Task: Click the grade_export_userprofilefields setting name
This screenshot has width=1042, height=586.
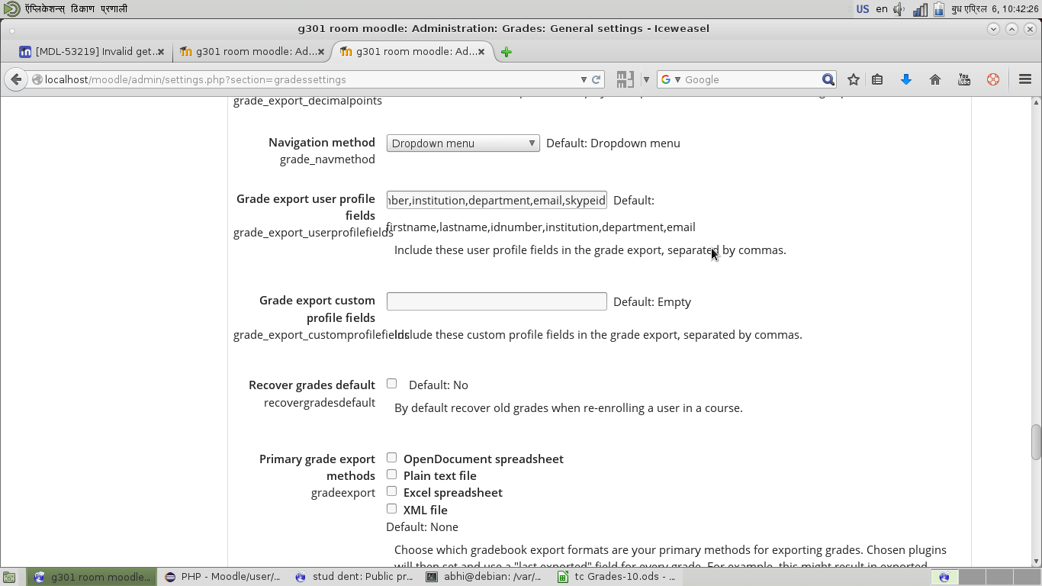Action: [314, 233]
